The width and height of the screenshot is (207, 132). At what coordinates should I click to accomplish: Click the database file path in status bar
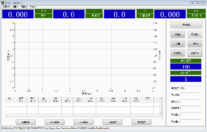point(56,128)
